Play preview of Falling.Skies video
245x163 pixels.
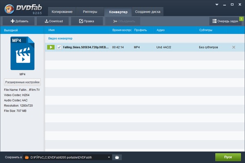[51, 47]
